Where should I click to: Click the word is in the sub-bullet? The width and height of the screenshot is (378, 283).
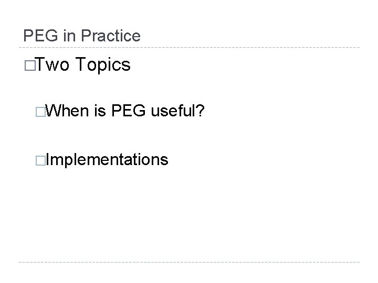(x=100, y=111)
